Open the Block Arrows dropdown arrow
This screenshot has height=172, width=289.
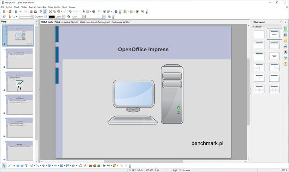pyautogui.click(x=58, y=166)
